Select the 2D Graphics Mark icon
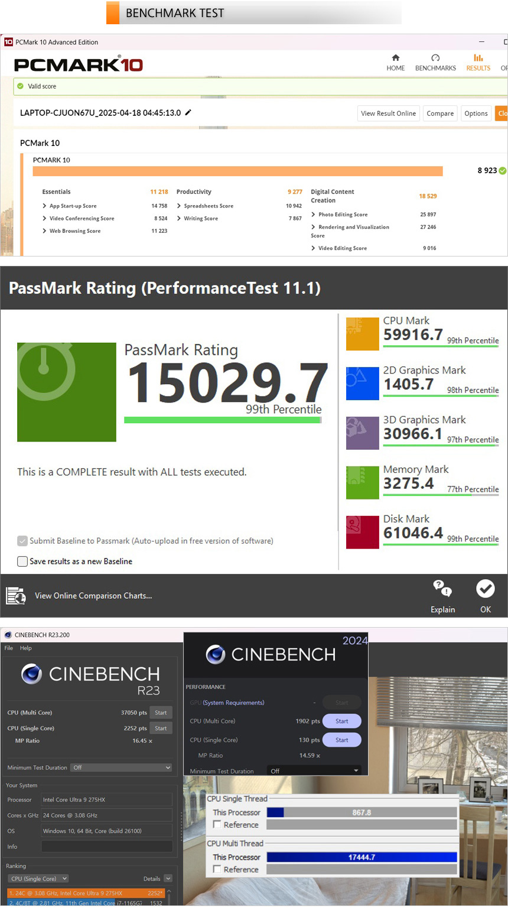 [362, 384]
